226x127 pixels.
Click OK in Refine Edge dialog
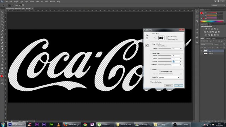click(x=179, y=85)
